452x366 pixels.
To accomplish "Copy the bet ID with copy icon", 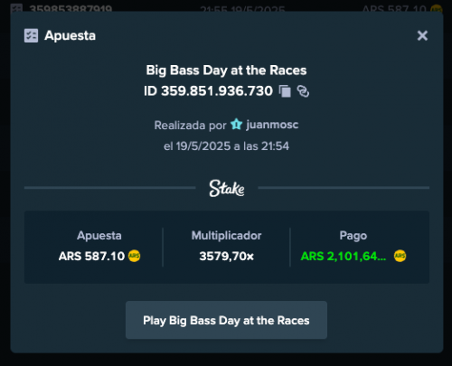I will point(285,91).
